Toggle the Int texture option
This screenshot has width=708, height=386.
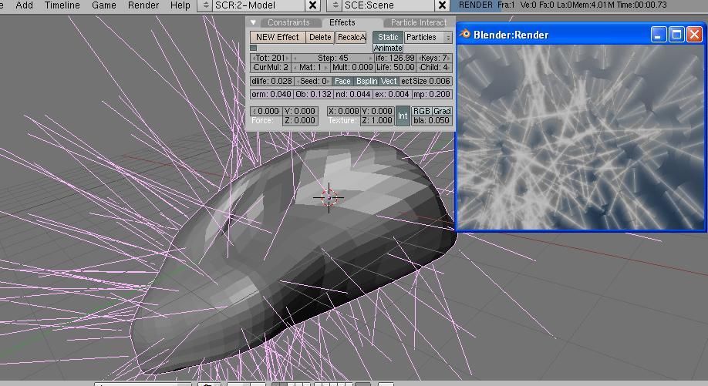tap(403, 116)
